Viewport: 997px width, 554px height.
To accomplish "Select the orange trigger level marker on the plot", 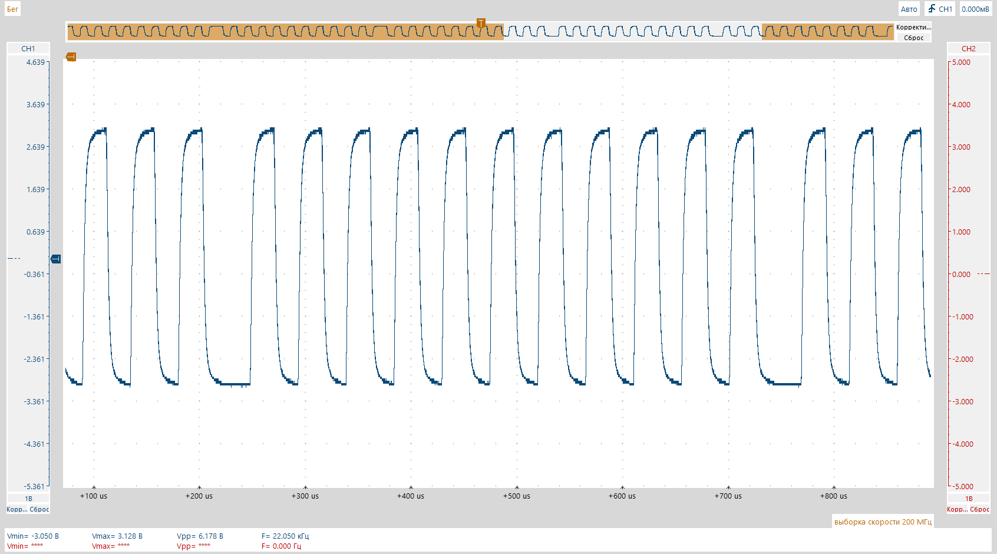I will [x=71, y=57].
